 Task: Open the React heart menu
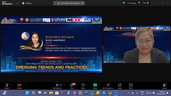coord(83,86)
